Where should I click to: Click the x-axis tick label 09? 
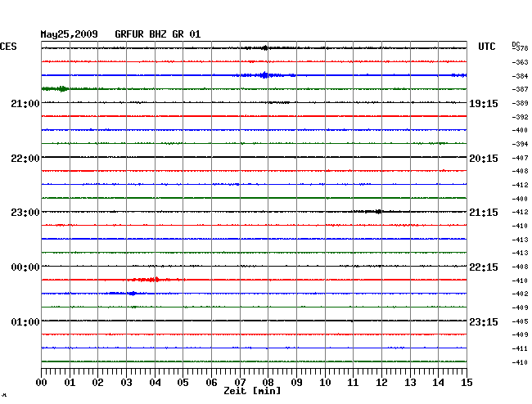296,383
